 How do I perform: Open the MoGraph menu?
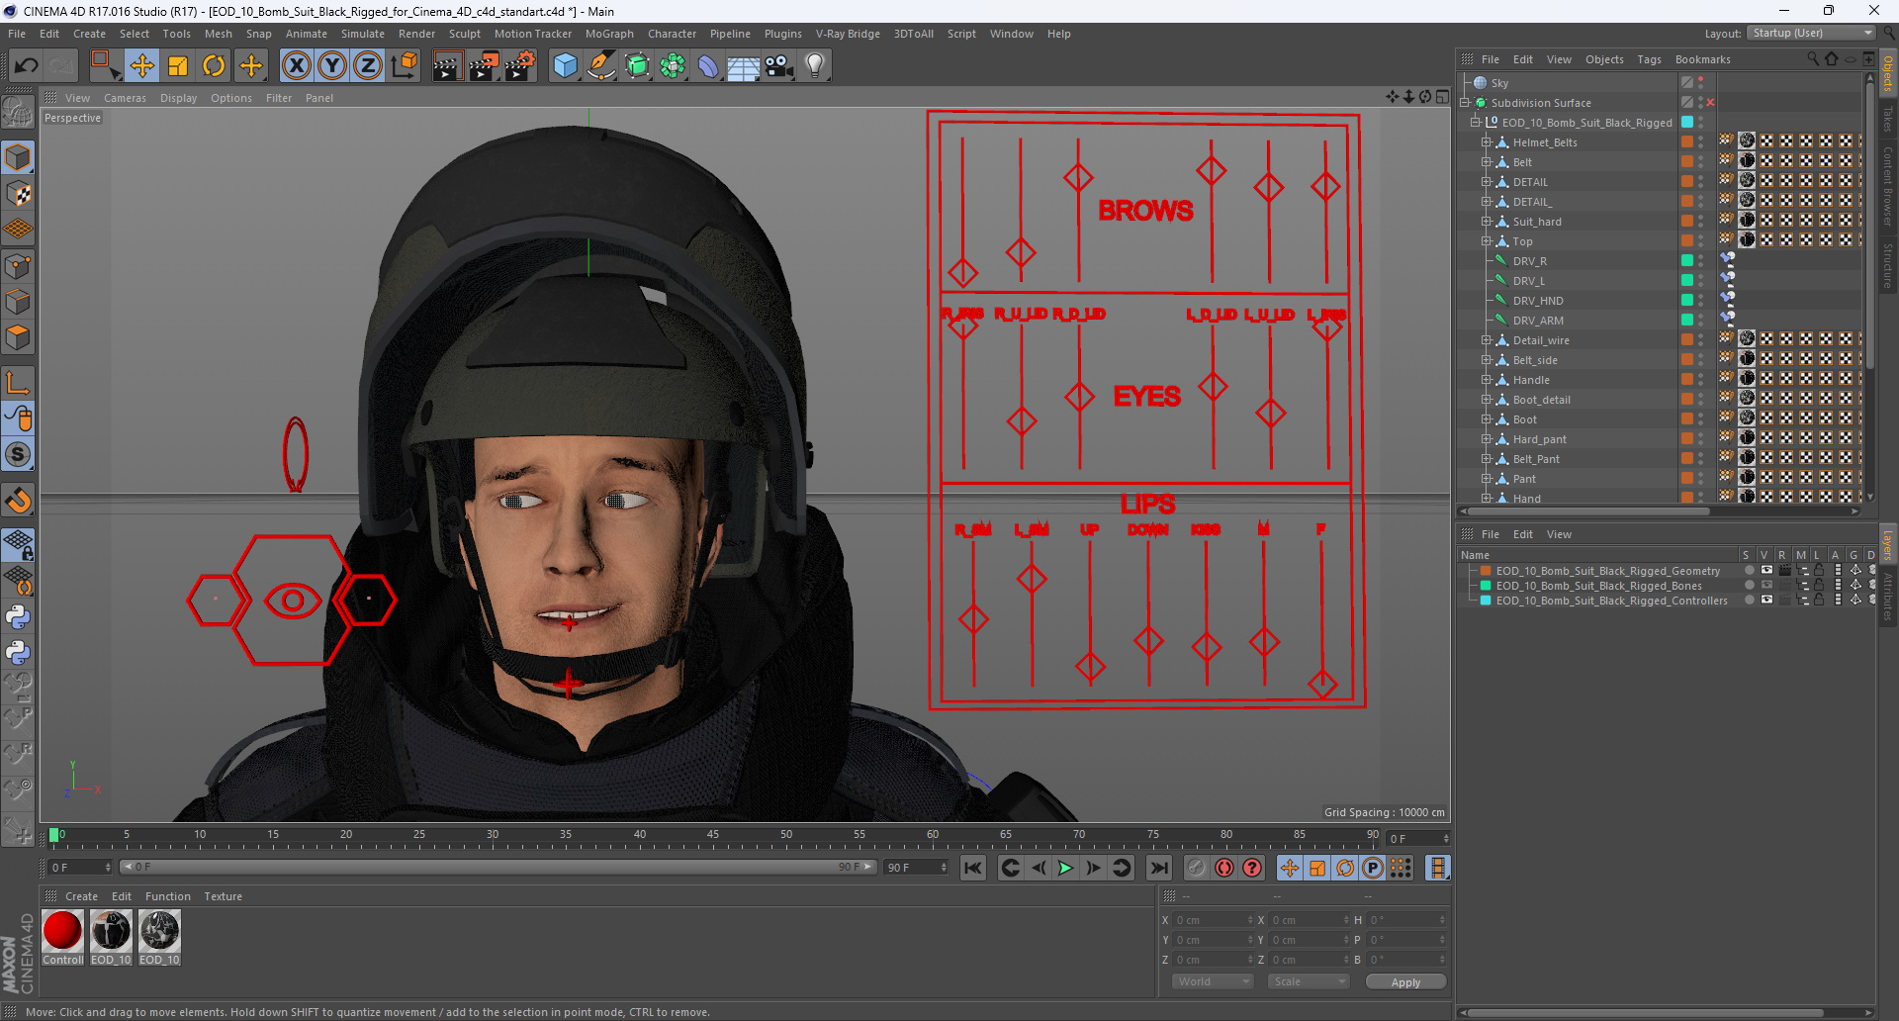coord(609,34)
